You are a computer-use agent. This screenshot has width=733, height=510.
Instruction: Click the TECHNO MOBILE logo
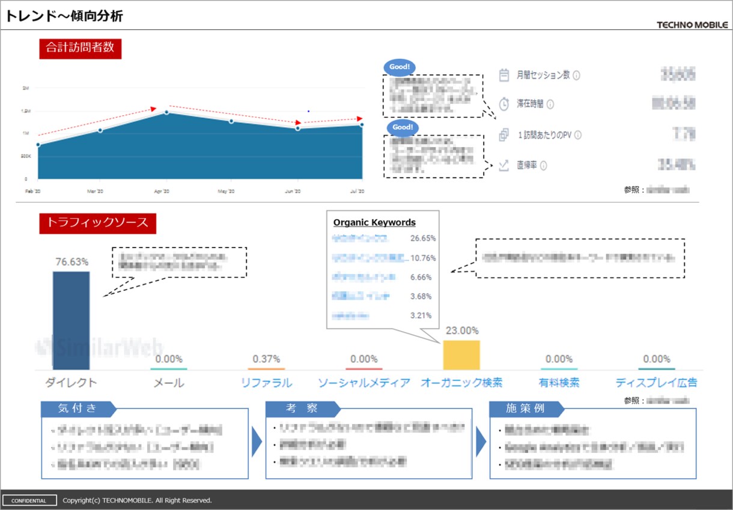point(692,25)
